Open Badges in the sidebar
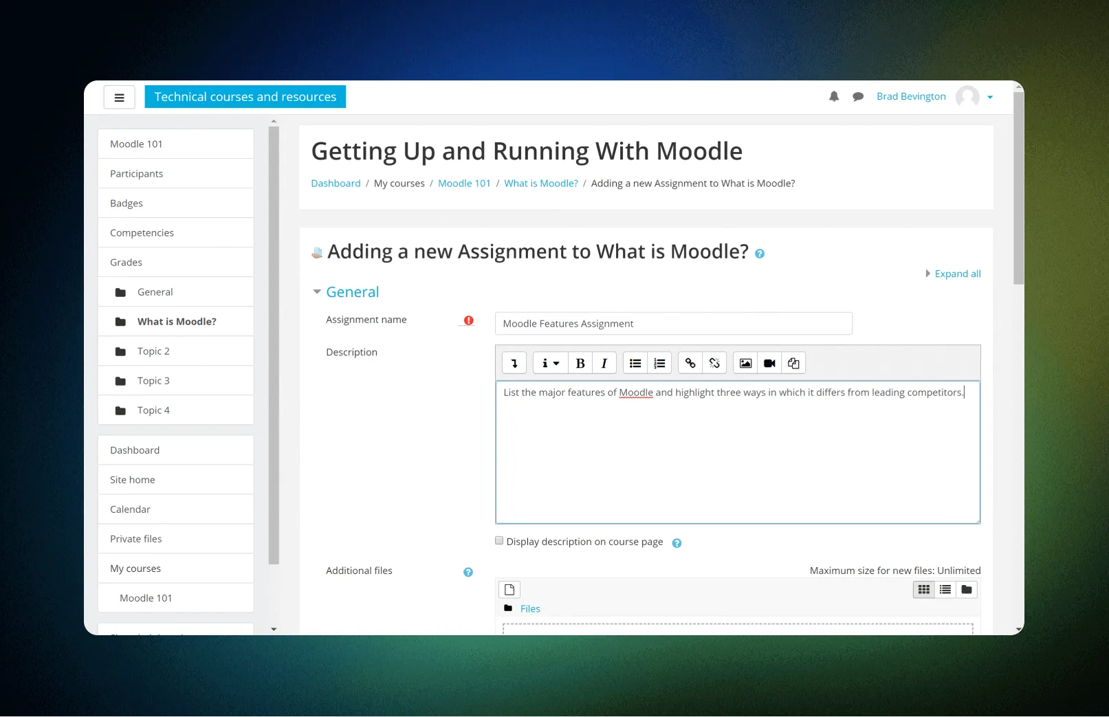The width and height of the screenshot is (1109, 717). coord(176,203)
